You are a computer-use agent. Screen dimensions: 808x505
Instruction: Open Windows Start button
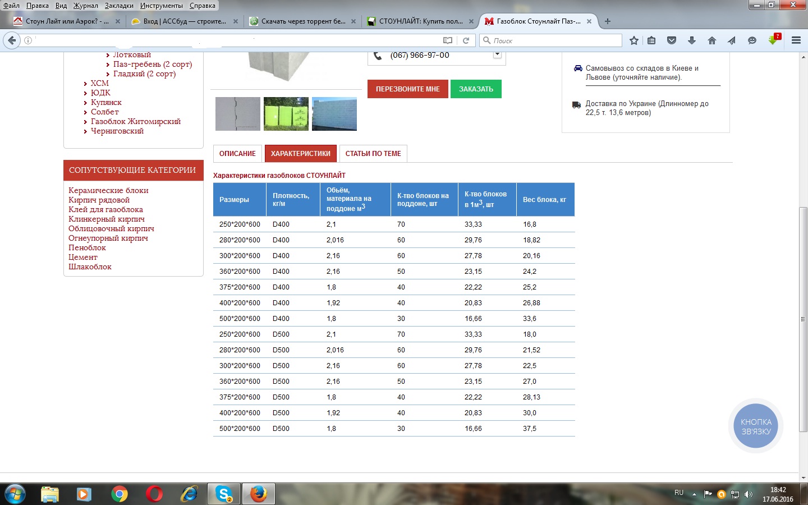[x=15, y=494]
